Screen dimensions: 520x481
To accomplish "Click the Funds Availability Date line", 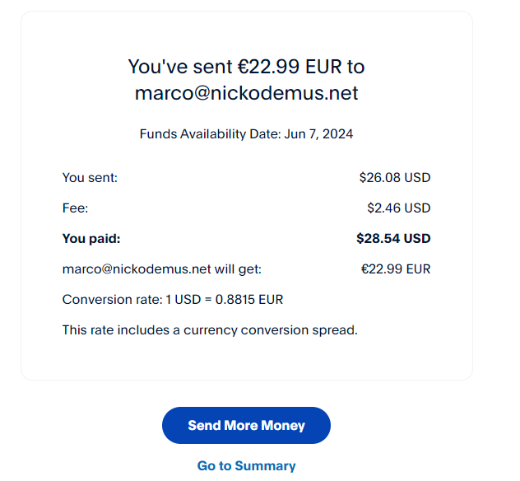I will [246, 134].
